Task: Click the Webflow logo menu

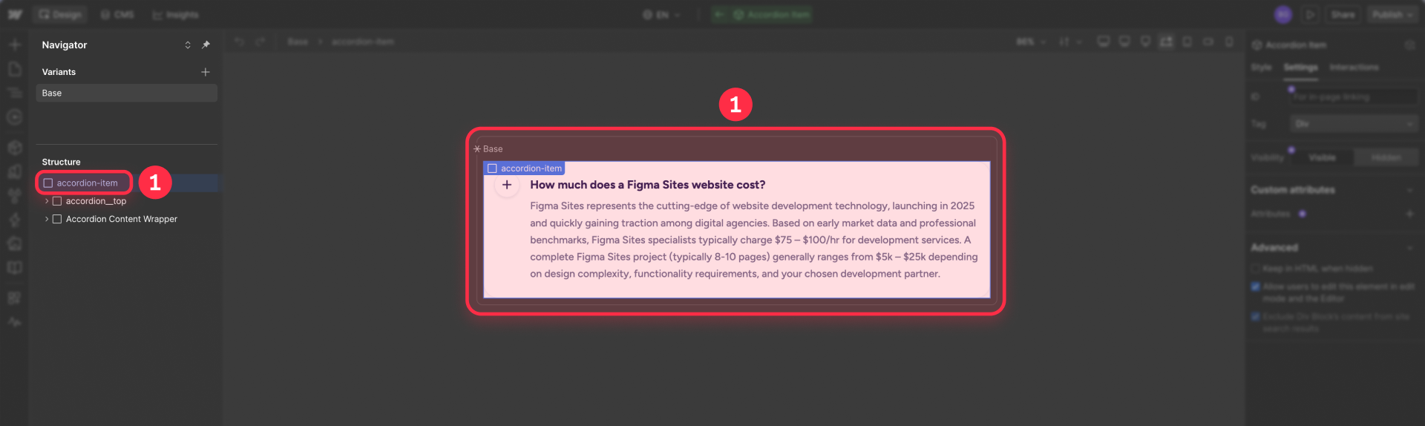Action: tap(15, 15)
